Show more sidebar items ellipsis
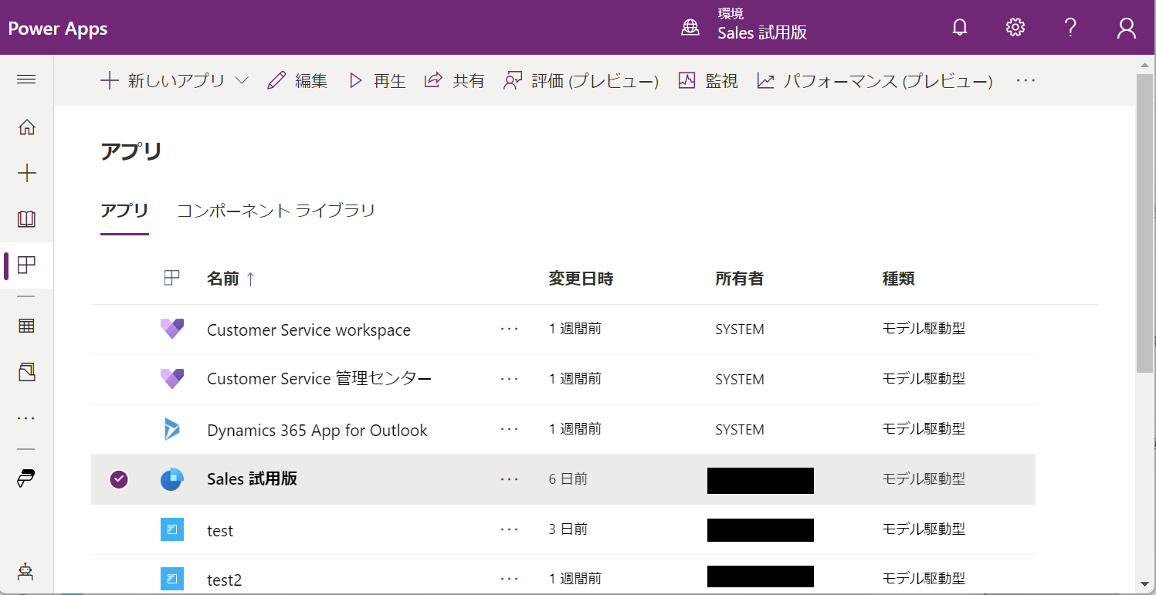1156x595 pixels. [26, 418]
